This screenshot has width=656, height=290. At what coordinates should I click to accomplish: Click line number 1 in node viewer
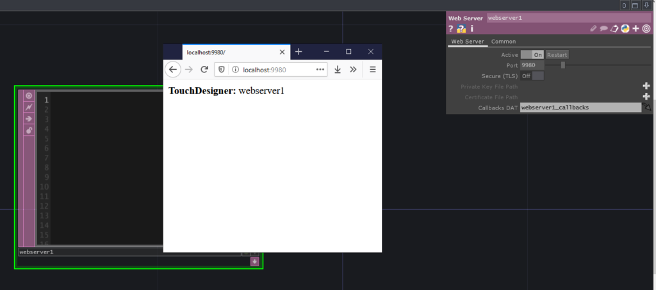(x=46, y=100)
